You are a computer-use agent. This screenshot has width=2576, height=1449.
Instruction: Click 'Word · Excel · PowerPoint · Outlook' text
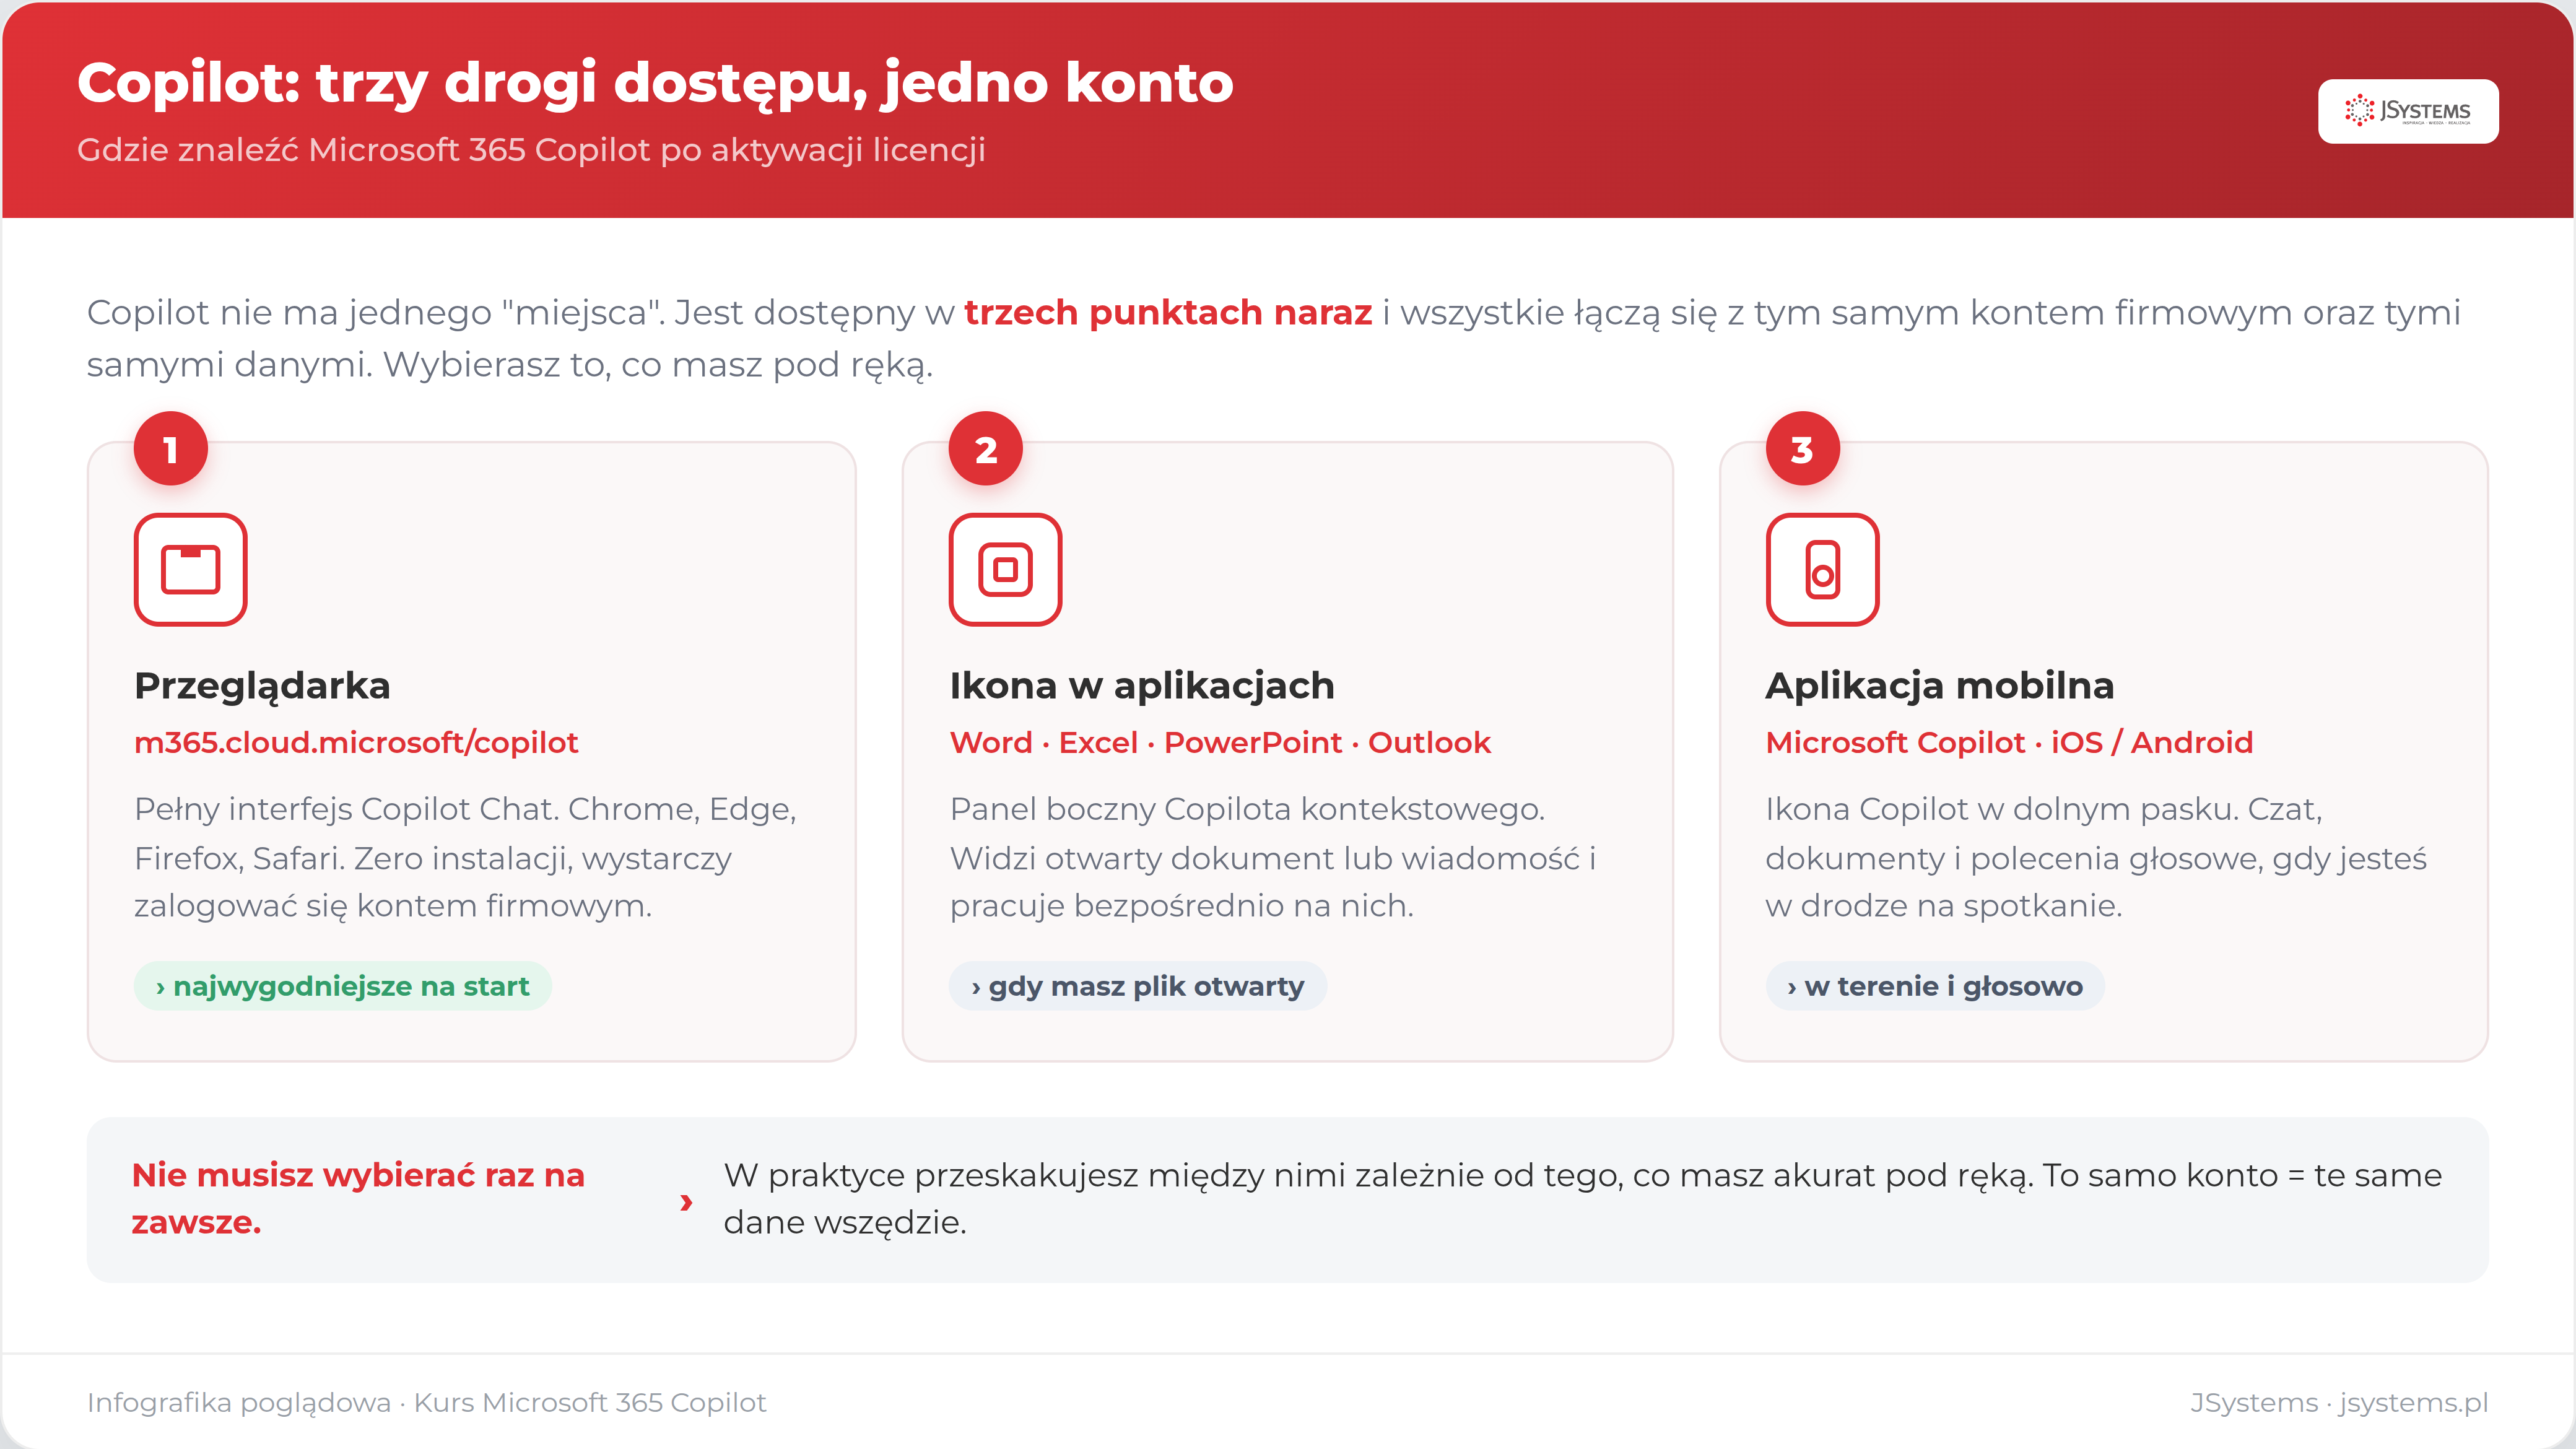tap(1220, 743)
